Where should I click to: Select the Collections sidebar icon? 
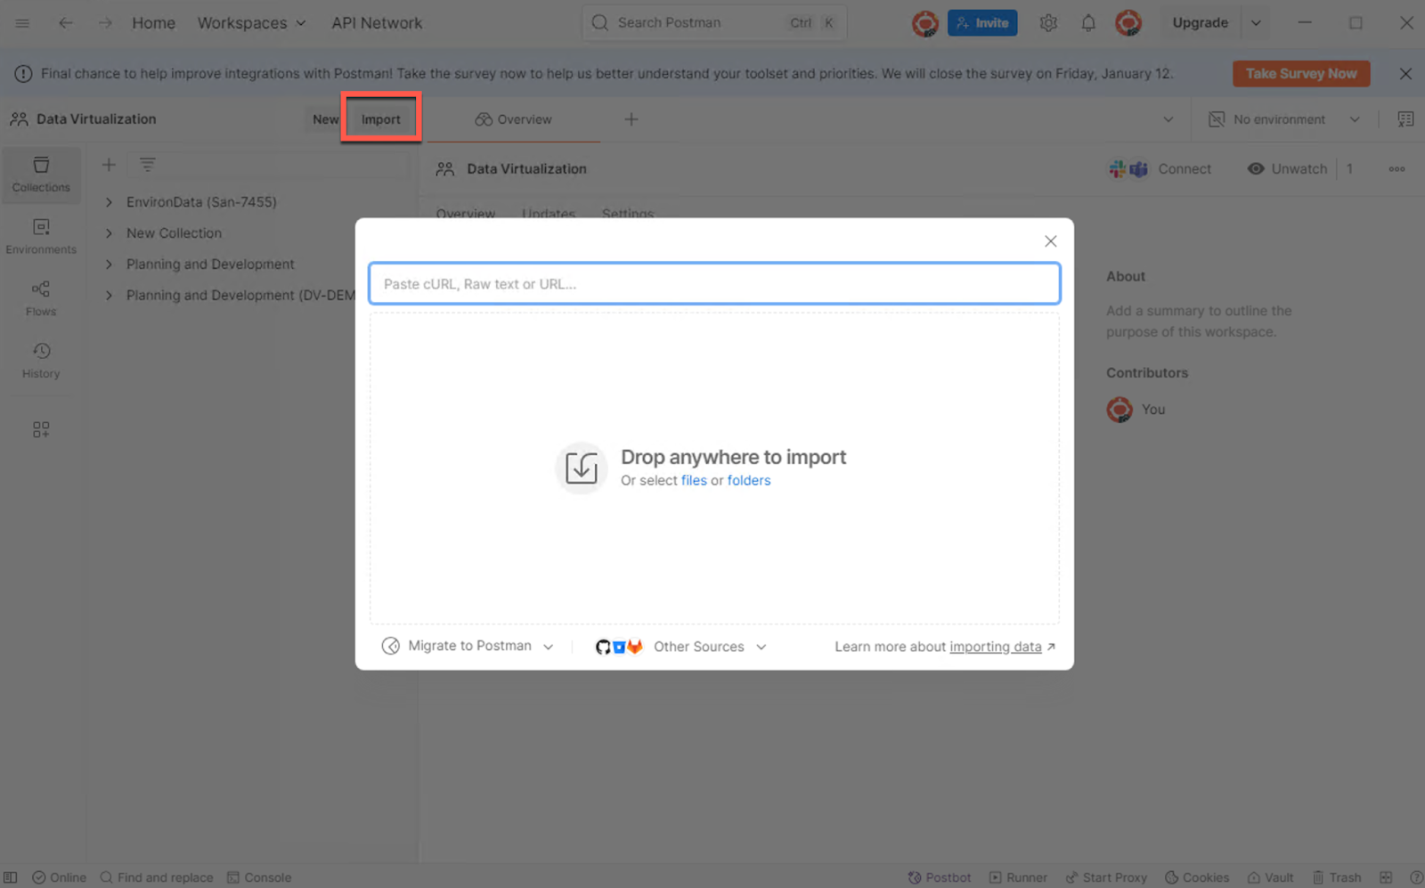coord(41,175)
